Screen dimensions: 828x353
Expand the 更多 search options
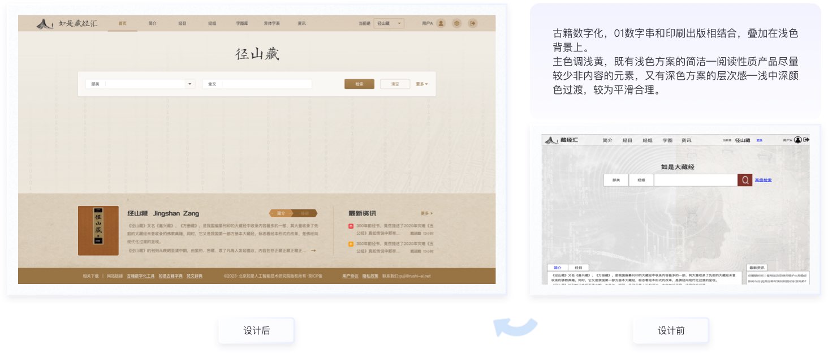click(421, 84)
